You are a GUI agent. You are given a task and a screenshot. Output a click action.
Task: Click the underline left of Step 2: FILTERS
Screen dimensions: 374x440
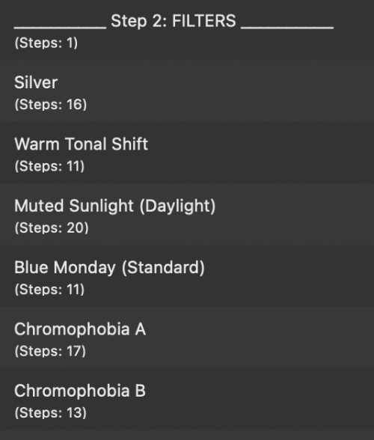coord(60,28)
